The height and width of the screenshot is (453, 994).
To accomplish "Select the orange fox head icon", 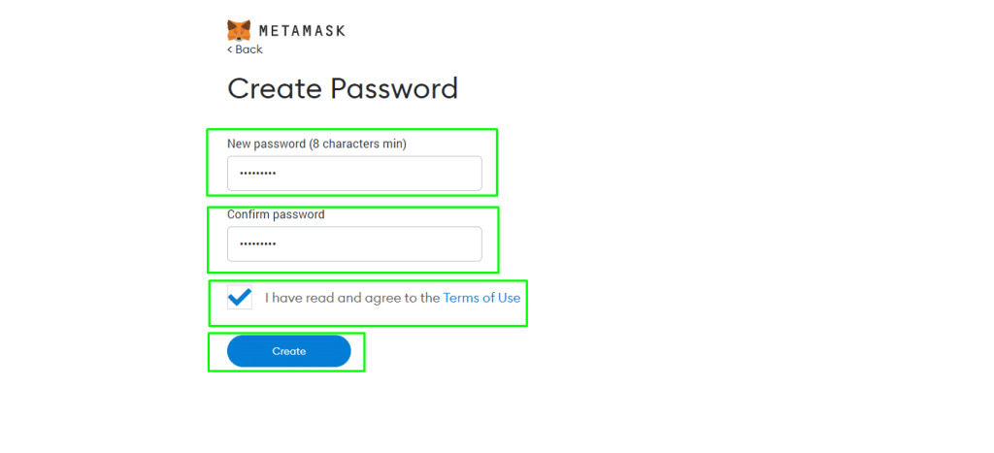I will pos(239,30).
